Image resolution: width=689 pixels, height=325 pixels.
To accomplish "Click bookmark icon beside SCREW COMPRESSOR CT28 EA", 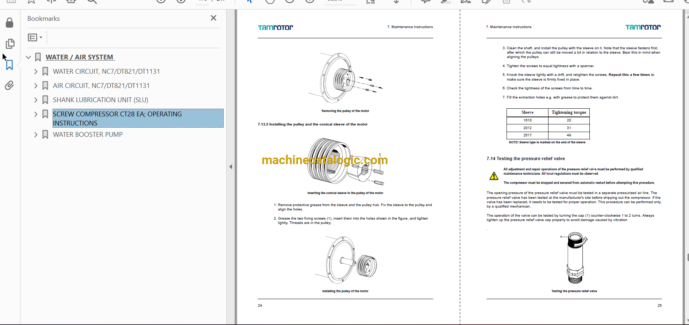I will 45,114.
